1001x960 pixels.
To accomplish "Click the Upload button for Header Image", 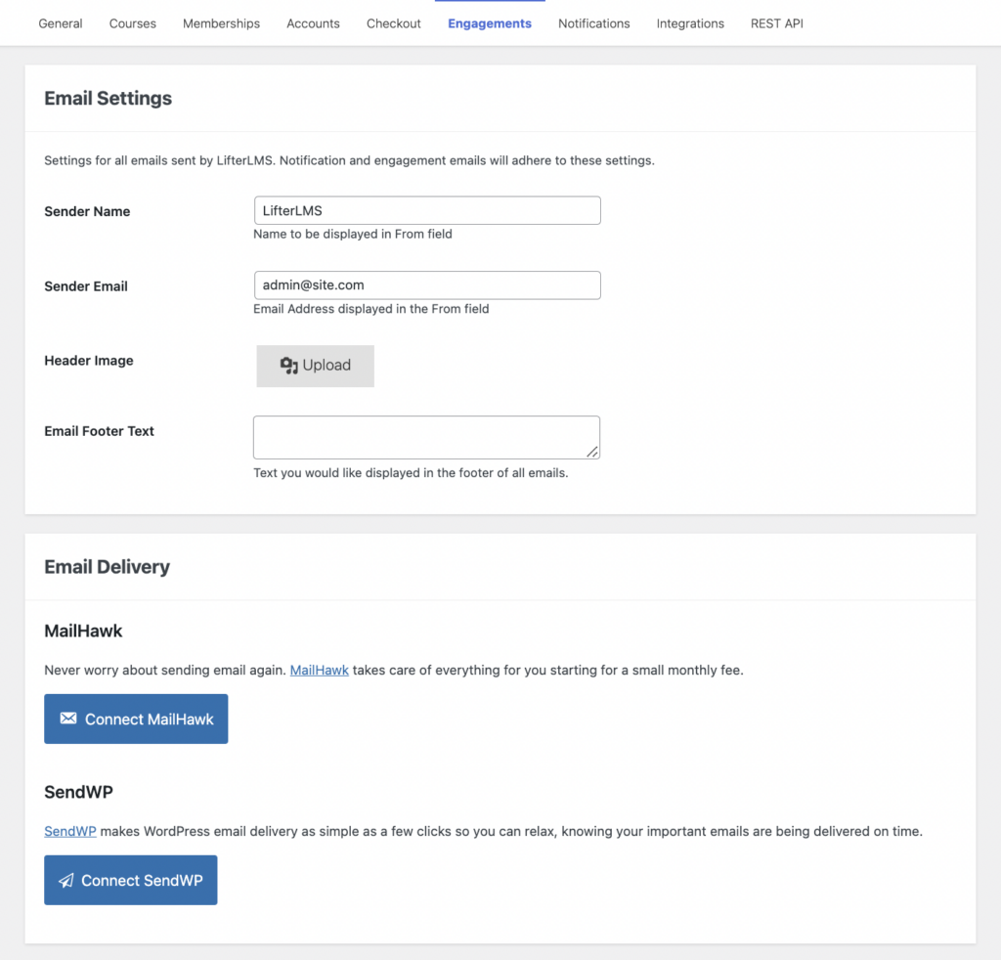I will coord(315,365).
